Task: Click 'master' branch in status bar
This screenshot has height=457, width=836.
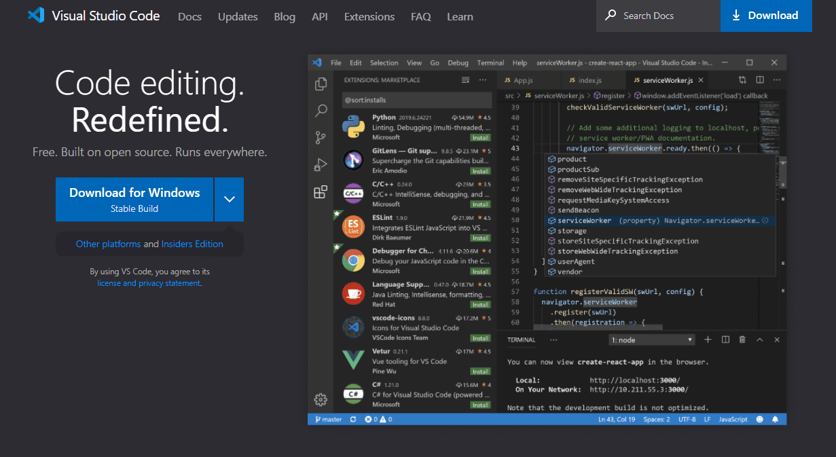Action: coord(328,420)
